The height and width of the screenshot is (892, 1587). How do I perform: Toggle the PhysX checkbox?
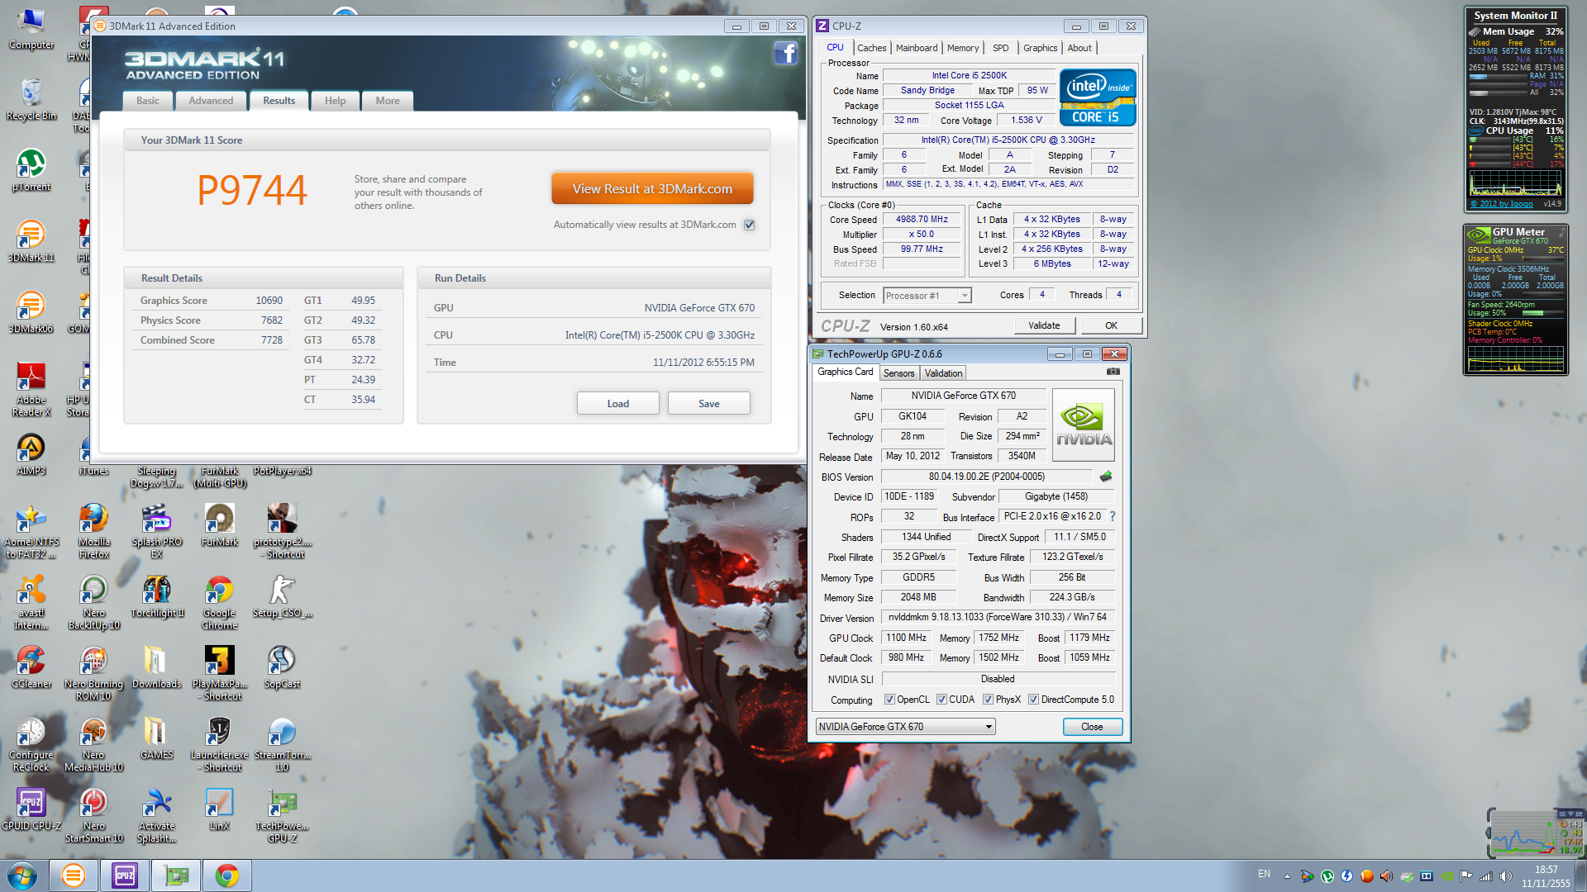[988, 700]
